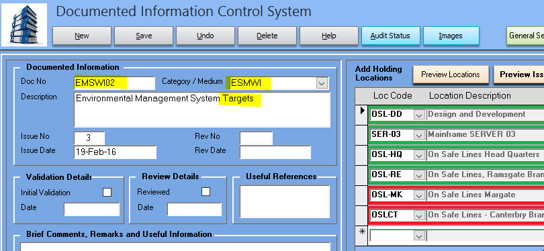Expand the OSLCT loc code dropdown
Viewport: 544px width, 251px height.
pyautogui.click(x=419, y=215)
